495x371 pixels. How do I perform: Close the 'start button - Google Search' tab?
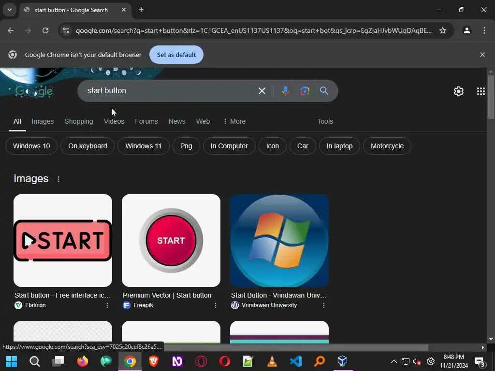pyautogui.click(x=124, y=10)
